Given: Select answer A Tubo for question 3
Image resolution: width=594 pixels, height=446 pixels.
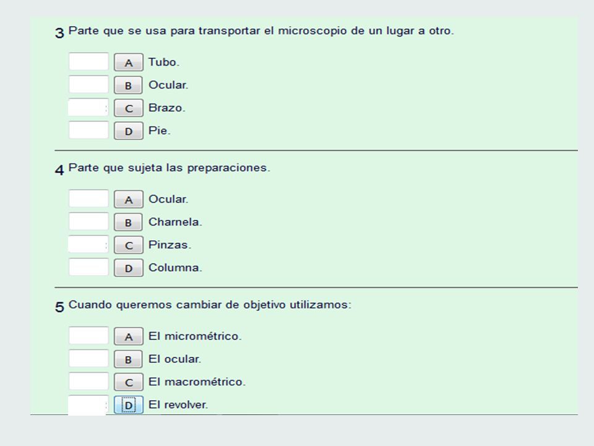Looking at the screenshot, I should tap(129, 62).
